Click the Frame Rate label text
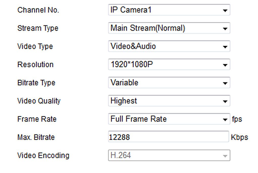 click(37, 119)
